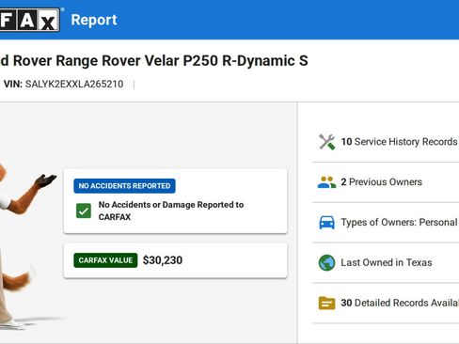Click the VIN number SALYK2EXXLA265210
Image resolution: width=459 pixels, height=344 pixels.
74,84
